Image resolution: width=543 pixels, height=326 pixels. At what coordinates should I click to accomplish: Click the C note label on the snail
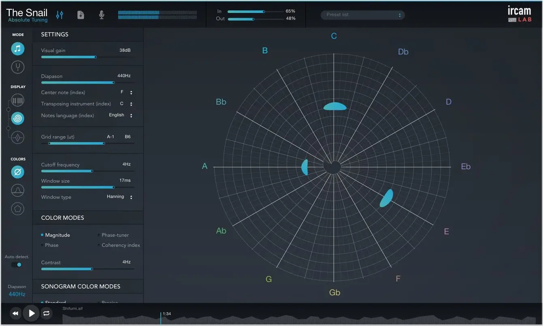pyautogui.click(x=334, y=36)
